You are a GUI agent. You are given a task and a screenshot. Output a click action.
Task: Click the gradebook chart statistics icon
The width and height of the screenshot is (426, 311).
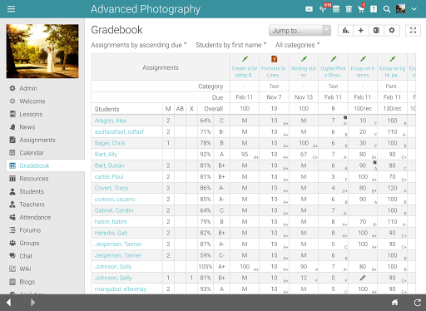click(345, 30)
